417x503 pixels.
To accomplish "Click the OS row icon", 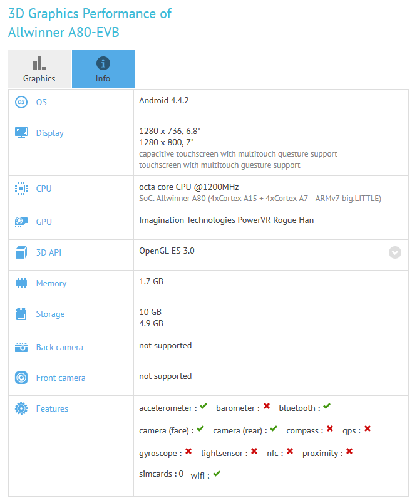I will click(21, 102).
